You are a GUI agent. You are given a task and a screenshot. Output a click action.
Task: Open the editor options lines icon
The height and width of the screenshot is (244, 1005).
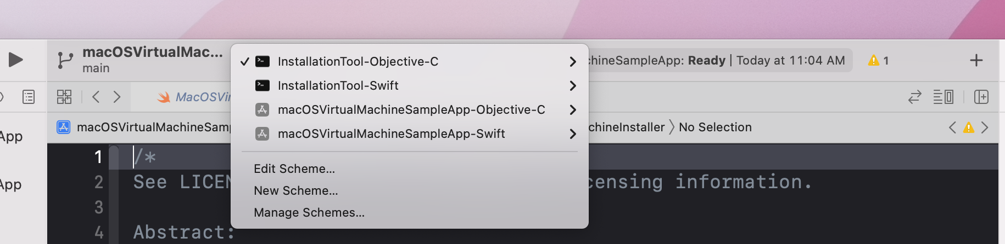(x=943, y=97)
